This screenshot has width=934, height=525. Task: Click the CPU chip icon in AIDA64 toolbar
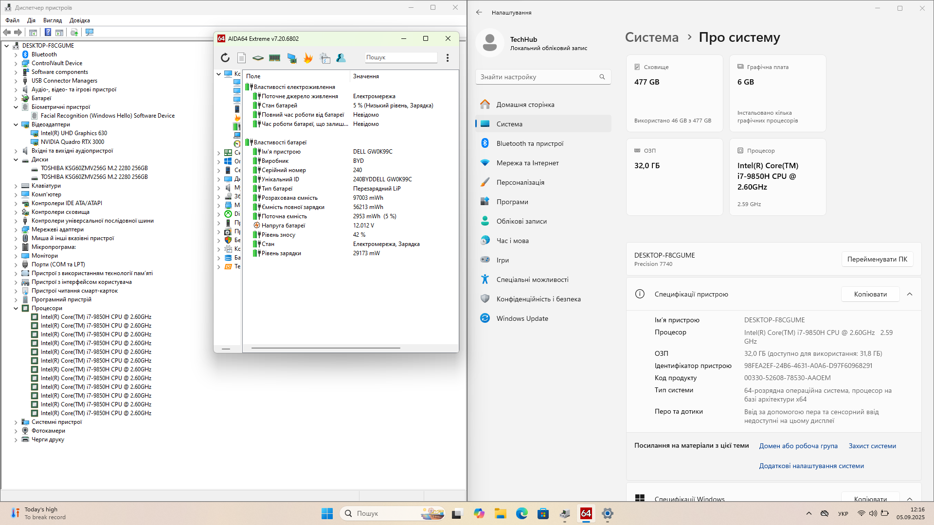coord(258,58)
